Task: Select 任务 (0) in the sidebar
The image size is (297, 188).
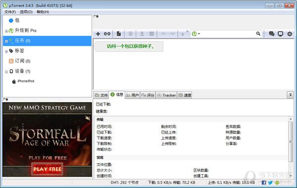Action: [x=47, y=41]
